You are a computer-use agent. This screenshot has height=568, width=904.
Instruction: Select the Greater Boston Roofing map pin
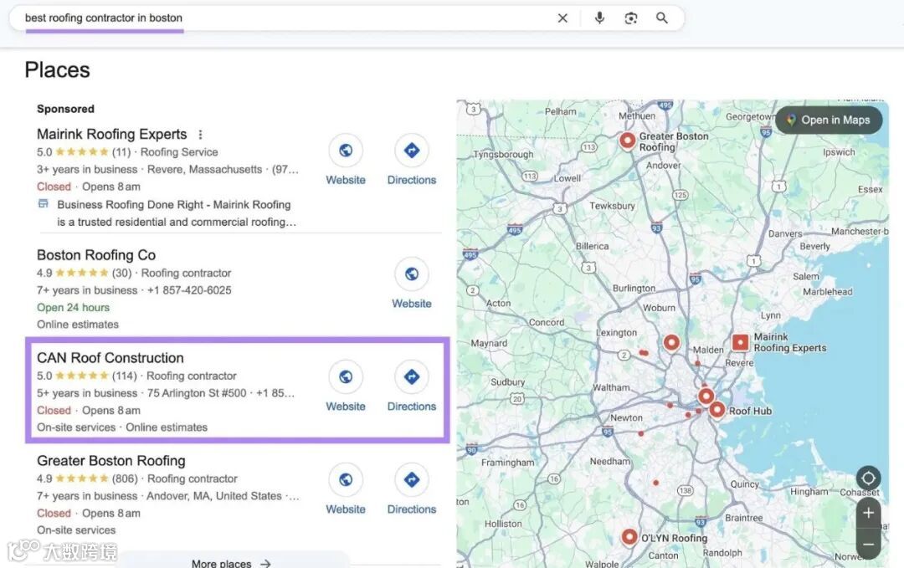point(627,141)
